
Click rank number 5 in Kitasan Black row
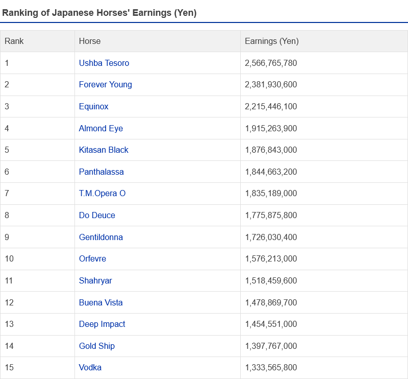point(7,150)
